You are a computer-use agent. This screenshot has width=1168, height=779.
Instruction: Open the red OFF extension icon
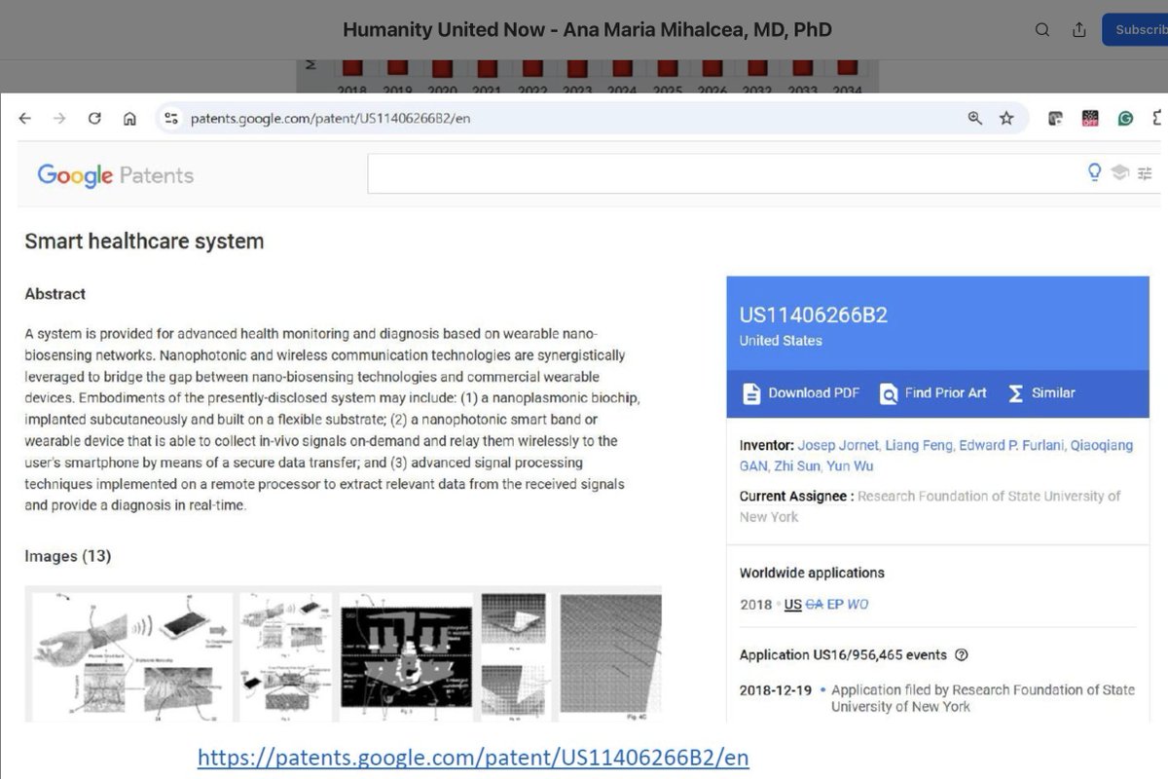tap(1090, 119)
